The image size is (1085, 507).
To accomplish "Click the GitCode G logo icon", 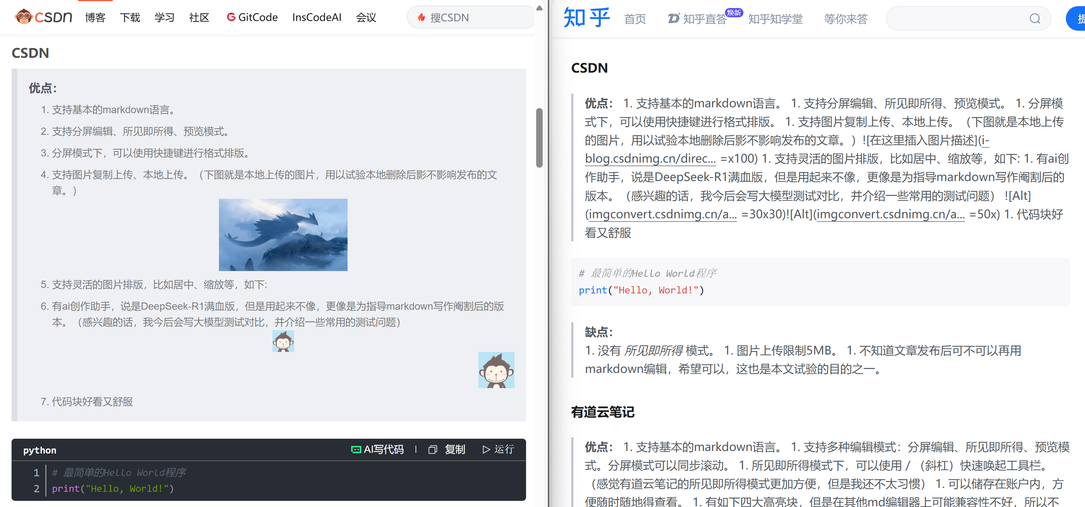I will pos(231,17).
